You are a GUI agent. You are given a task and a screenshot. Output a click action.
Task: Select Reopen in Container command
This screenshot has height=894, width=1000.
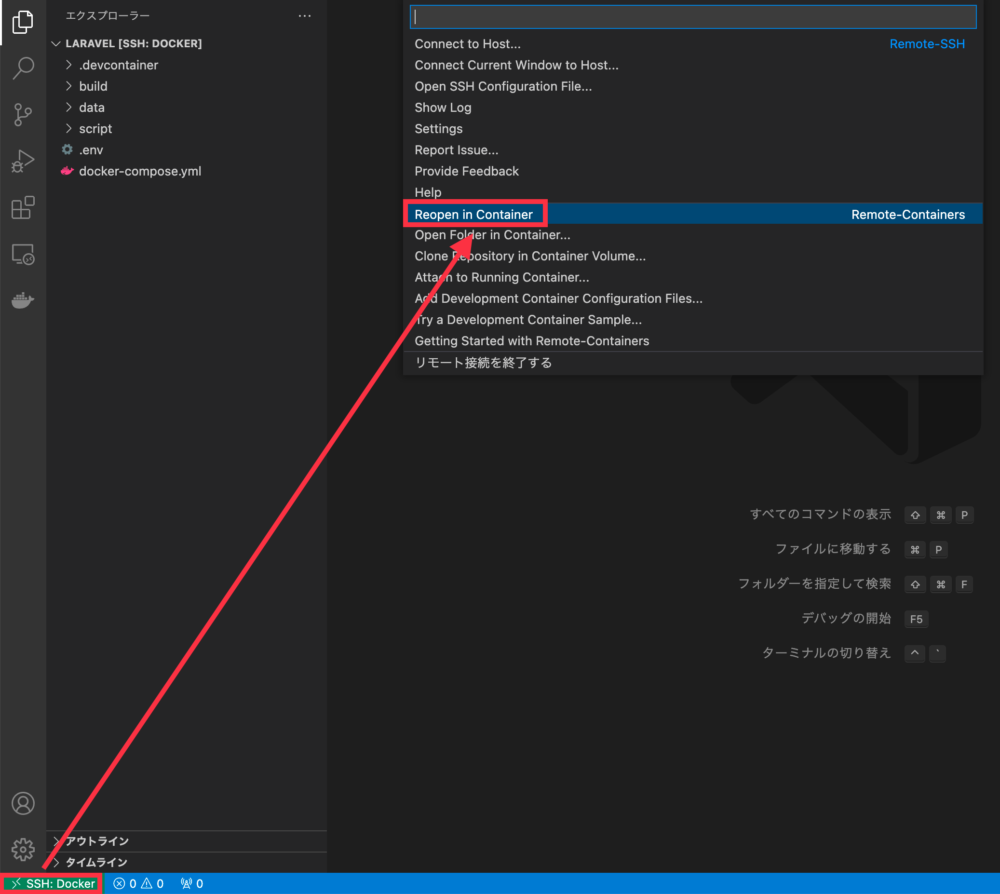pos(473,215)
